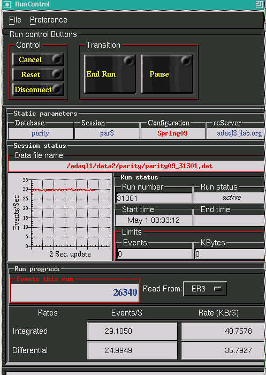Click the title bar icon at the right end
Viewport: 266px width, 375px height.
point(259,4)
